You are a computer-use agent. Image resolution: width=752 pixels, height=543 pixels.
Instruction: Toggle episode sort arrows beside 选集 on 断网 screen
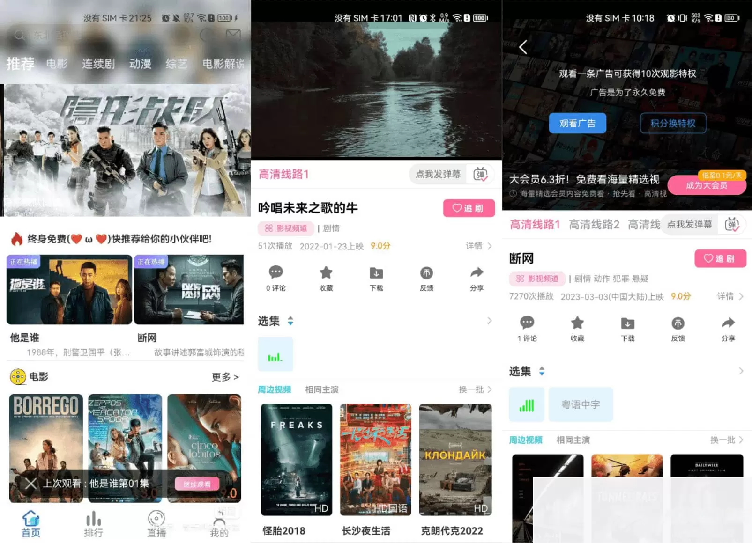click(542, 372)
